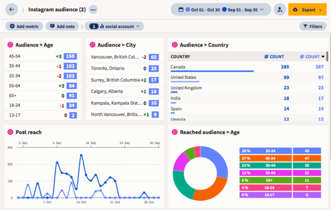Click the 13-17 age row
This screenshot has height=210, width=331.
[43, 115]
